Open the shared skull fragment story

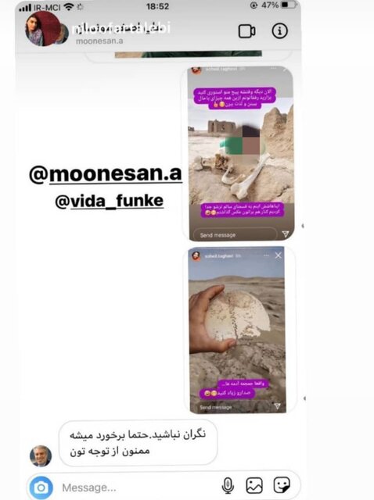pos(237,330)
